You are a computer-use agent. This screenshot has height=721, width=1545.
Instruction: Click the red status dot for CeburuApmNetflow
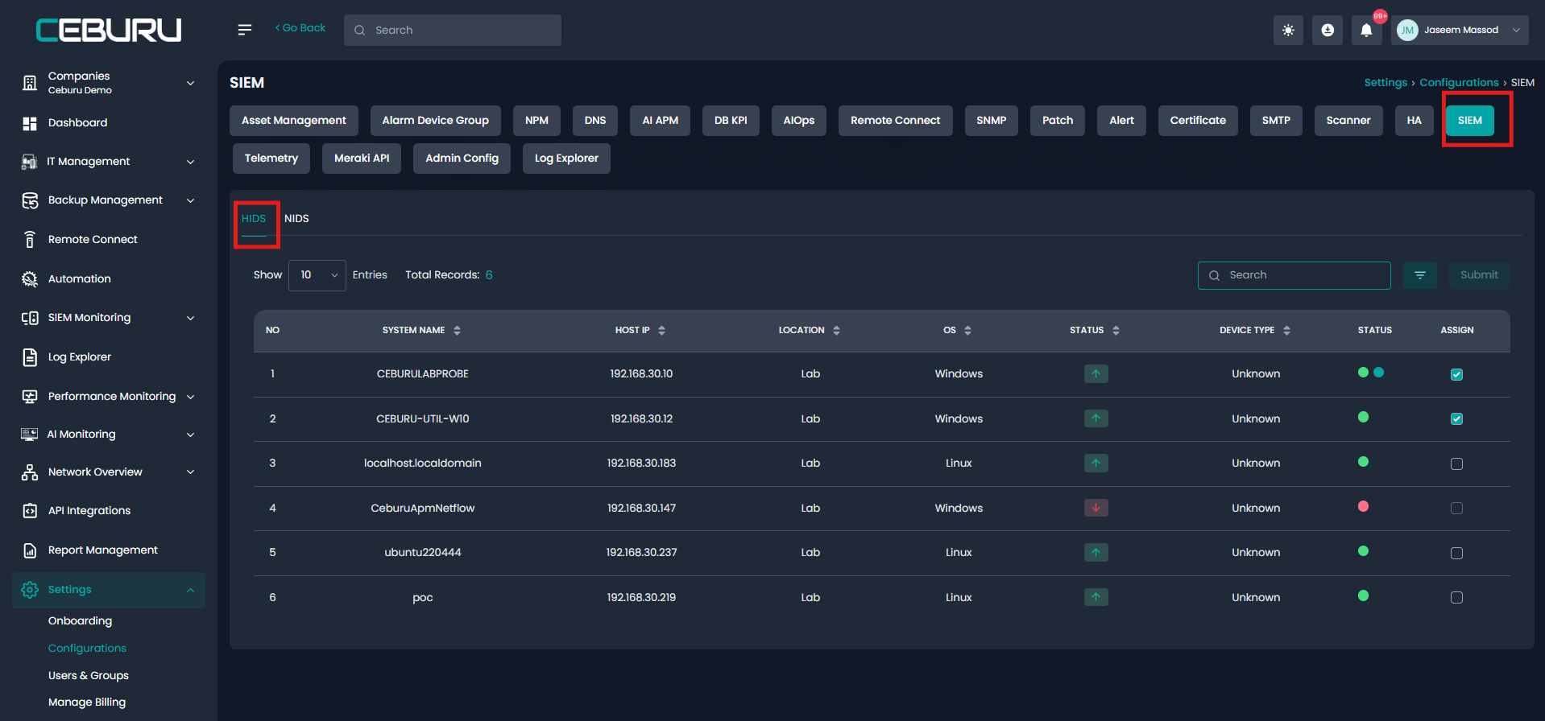coord(1363,507)
